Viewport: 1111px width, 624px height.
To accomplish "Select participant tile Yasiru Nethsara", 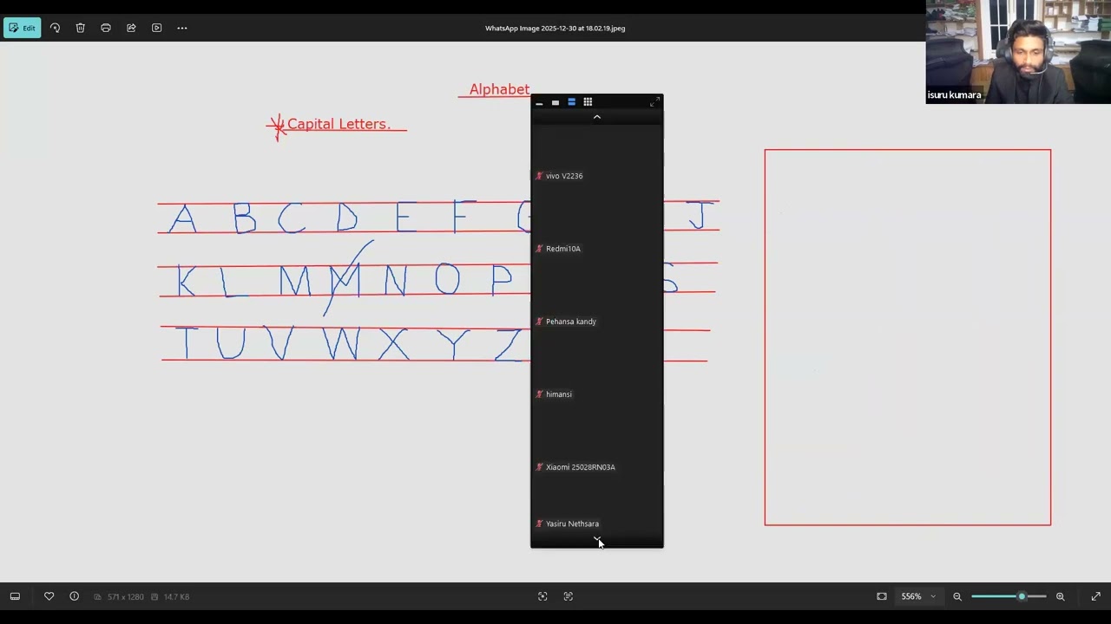I will coord(597,504).
